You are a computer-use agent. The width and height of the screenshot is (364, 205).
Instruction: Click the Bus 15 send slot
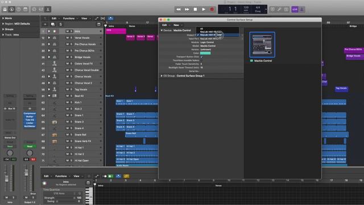point(10,109)
